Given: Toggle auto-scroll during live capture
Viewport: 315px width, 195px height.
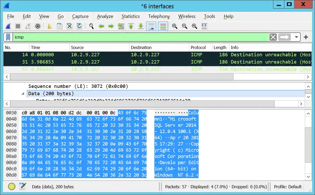Looking at the screenshot, I should click(x=151, y=26).
